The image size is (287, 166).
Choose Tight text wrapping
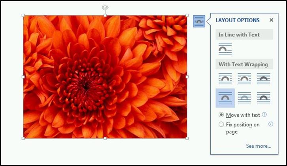[244, 78]
